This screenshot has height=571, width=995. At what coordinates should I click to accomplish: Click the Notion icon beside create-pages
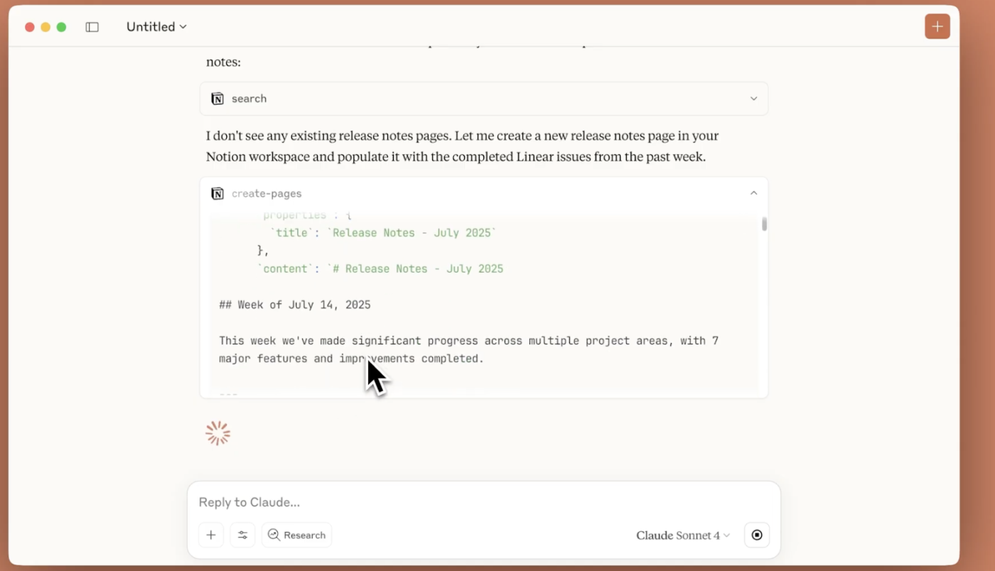217,193
